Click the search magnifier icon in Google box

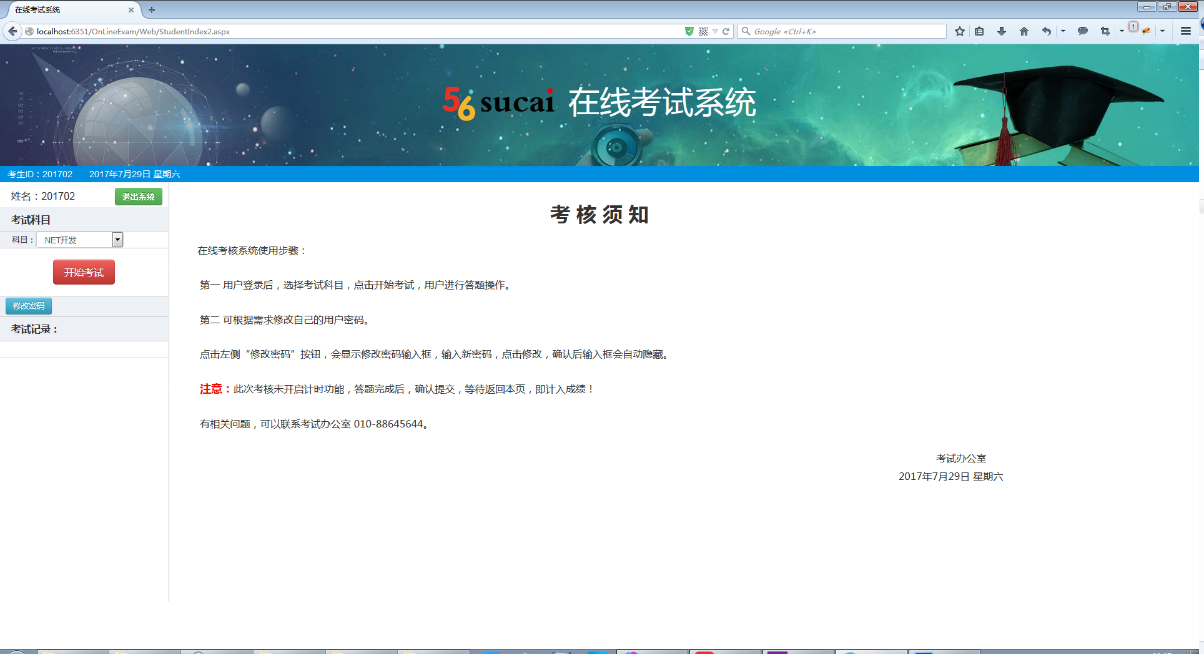pos(746,31)
